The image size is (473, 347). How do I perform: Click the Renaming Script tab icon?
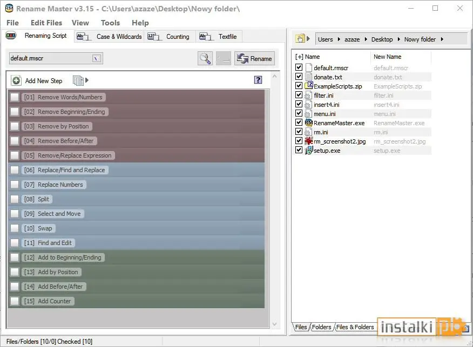[x=11, y=36]
